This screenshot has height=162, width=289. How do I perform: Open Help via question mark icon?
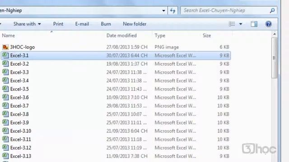tap(269, 24)
